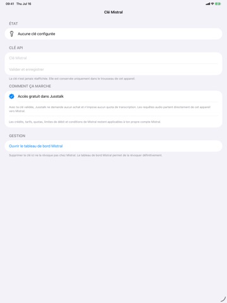The height and width of the screenshot is (303, 227).
Task: Tap the Wi-Fi icon in status bar
Action: (212, 4)
